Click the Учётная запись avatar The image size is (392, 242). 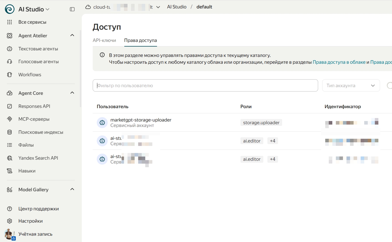click(x=10, y=234)
